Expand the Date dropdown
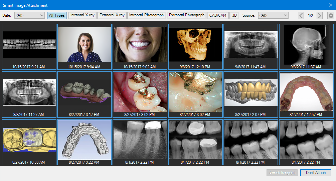 (29, 15)
